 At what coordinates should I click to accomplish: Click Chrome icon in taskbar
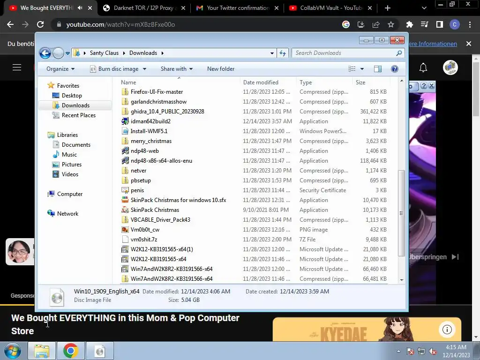pyautogui.click(x=71, y=351)
